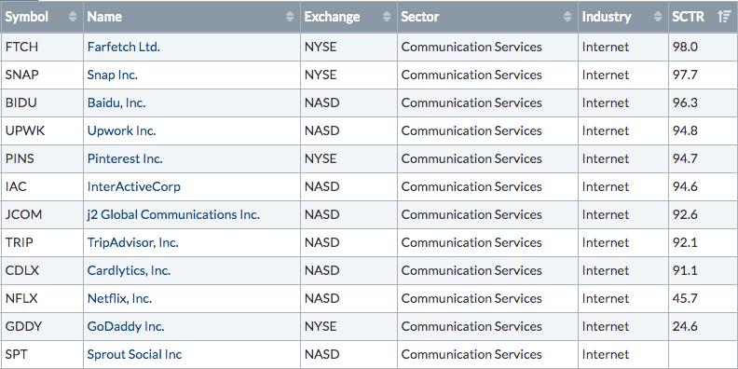
Task: Sort table by Industry column arrows
Action: coord(658,17)
